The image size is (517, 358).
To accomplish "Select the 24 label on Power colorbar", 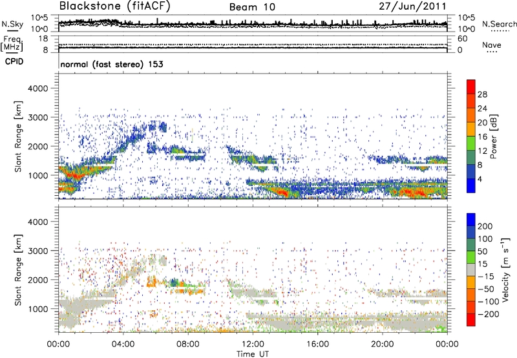I will pos(482,109).
